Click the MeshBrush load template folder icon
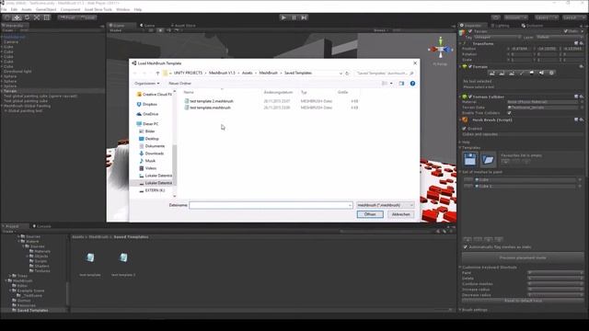Screen dimensions: 589x331 pyautogui.click(x=488, y=159)
